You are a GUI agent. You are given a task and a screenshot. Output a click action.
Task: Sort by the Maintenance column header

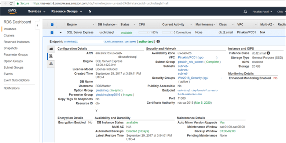[205, 25]
